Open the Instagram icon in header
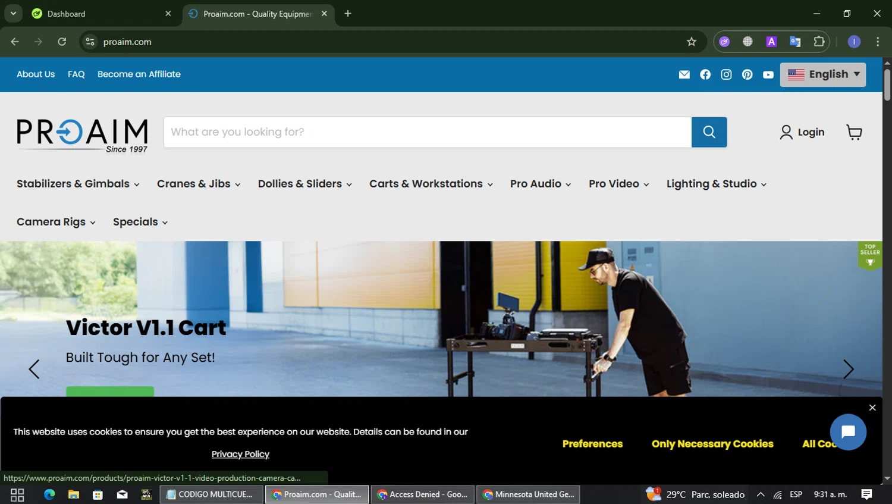Image resolution: width=892 pixels, height=504 pixels. click(726, 74)
